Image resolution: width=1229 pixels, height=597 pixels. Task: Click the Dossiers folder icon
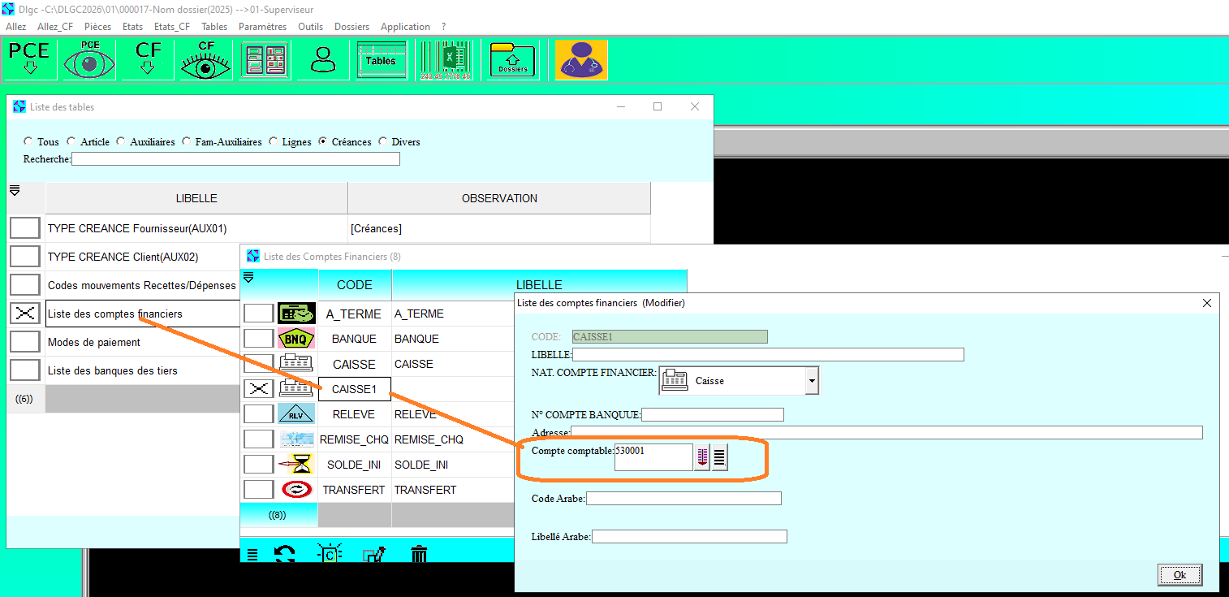click(512, 60)
